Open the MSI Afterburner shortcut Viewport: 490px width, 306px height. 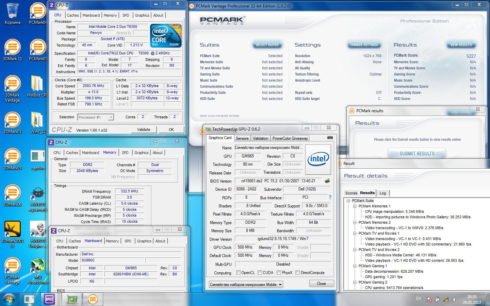tap(37, 271)
